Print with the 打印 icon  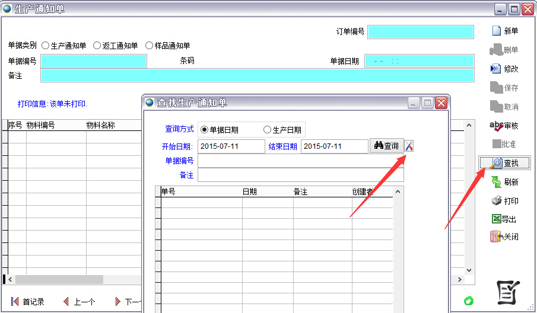[x=496, y=201]
